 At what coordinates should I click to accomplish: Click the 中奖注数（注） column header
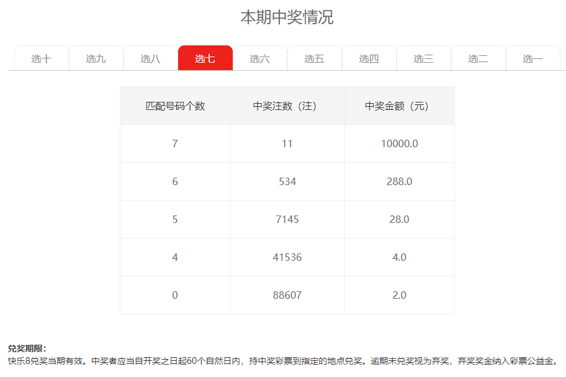pyautogui.click(x=287, y=106)
